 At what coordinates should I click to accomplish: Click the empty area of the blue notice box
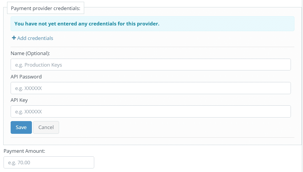226,24
